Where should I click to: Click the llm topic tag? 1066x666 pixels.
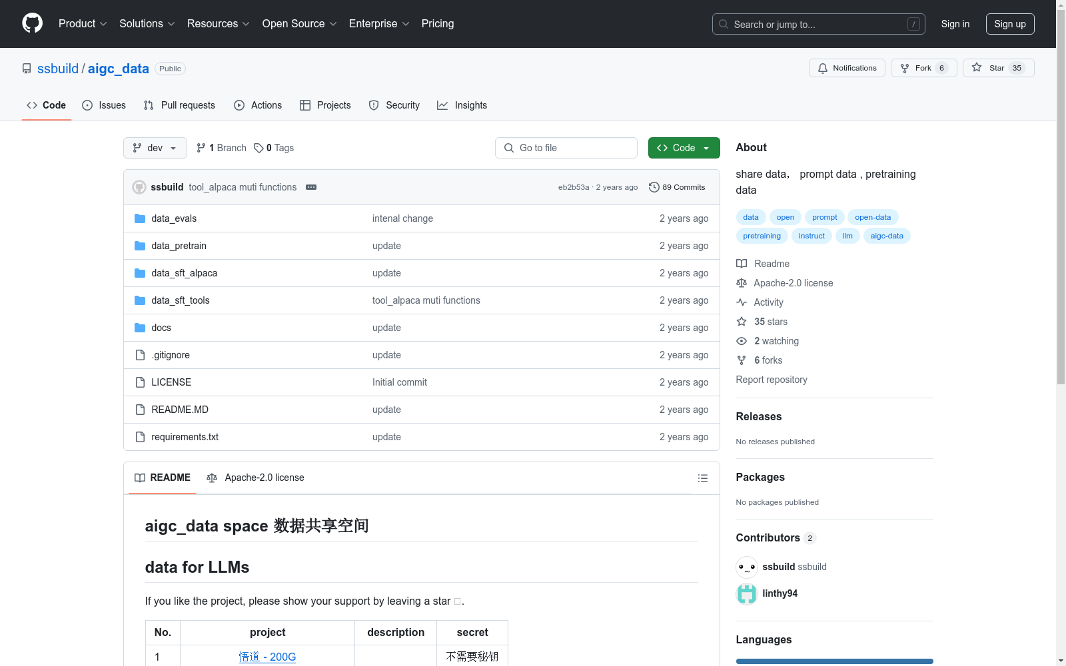[847, 236]
